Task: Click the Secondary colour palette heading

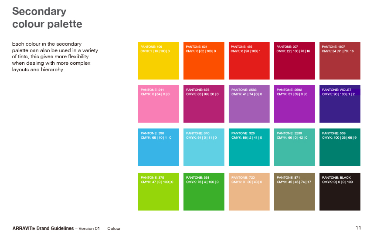Action: (47, 17)
